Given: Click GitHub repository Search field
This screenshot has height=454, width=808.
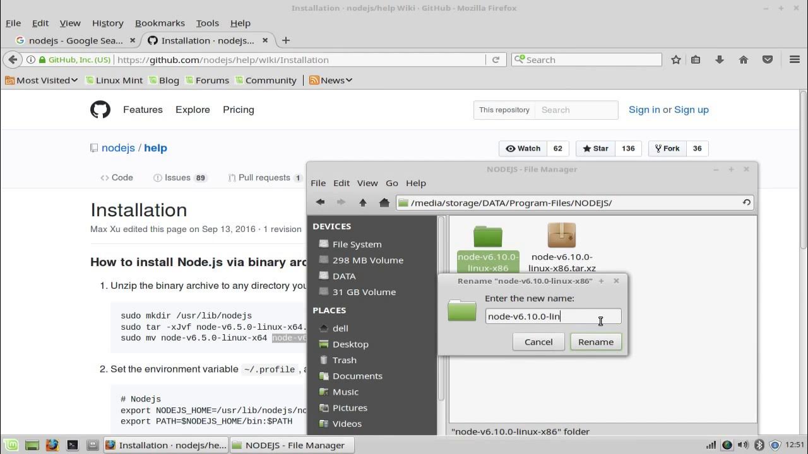Looking at the screenshot, I should click(576, 110).
